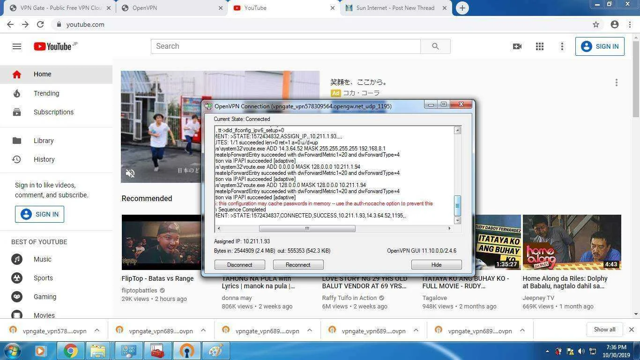Open Sports under Best of YouTube
Screen dimensions: 640x360
56,278
